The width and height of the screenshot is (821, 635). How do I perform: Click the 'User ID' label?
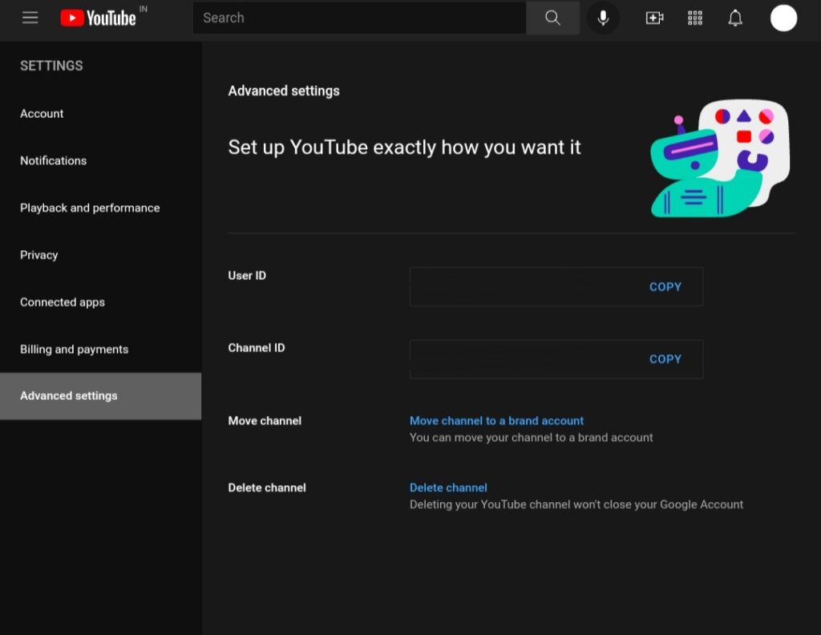click(x=247, y=276)
